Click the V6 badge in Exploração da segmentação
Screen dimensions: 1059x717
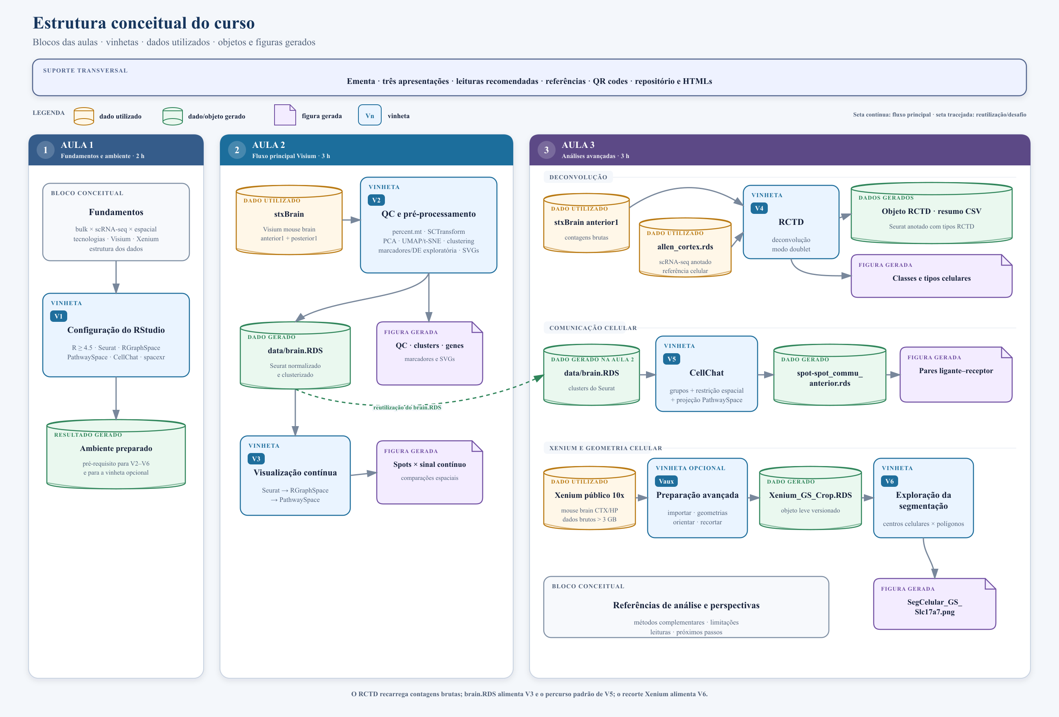(x=889, y=482)
